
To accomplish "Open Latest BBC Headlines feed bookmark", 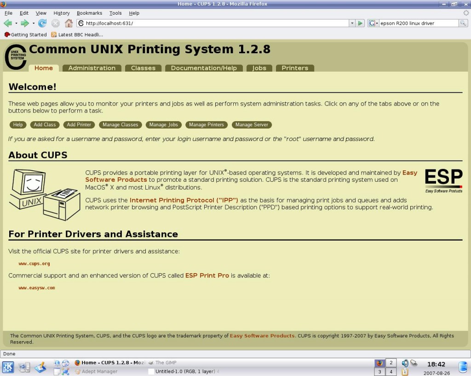I will [77, 34].
